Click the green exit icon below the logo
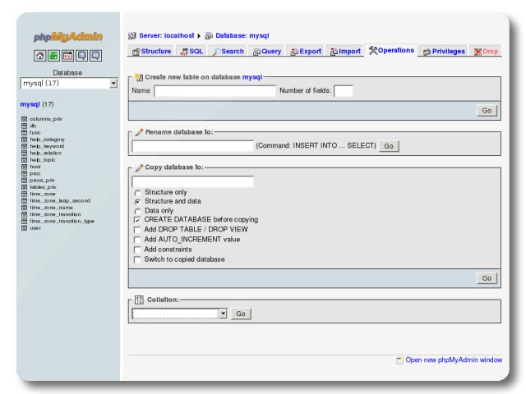Viewport: 526px width, 394px height. [53, 56]
